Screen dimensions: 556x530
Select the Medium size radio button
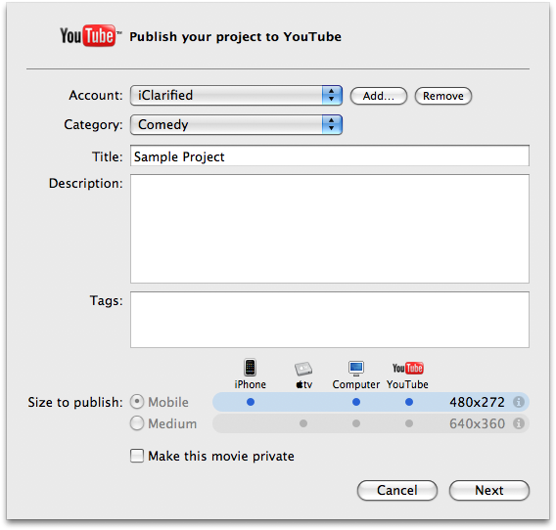click(137, 423)
